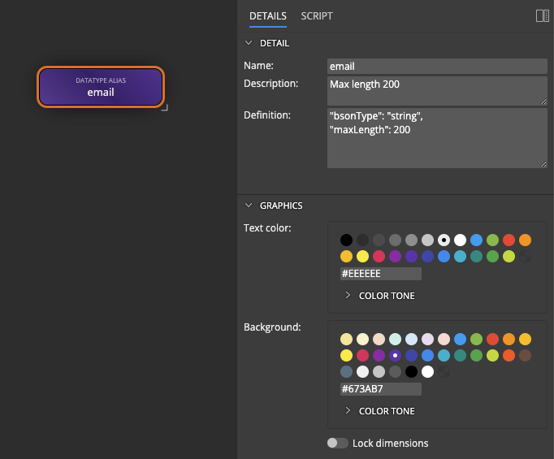The image size is (554, 459).
Task: Collapse the DETAIL section
Action: pyautogui.click(x=249, y=43)
